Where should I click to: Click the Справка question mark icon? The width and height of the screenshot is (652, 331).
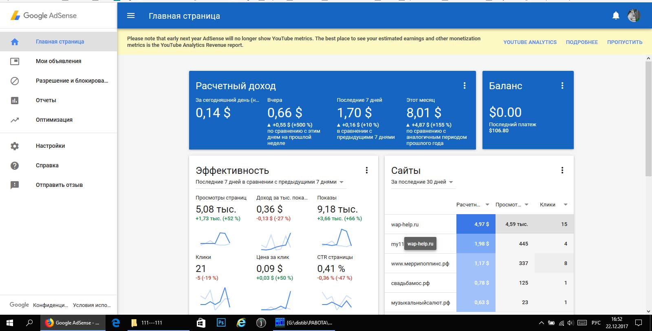click(15, 165)
